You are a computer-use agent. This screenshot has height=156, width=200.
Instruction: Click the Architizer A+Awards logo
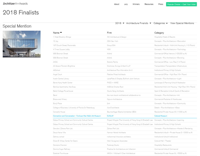pyautogui.click(x=15, y=3)
